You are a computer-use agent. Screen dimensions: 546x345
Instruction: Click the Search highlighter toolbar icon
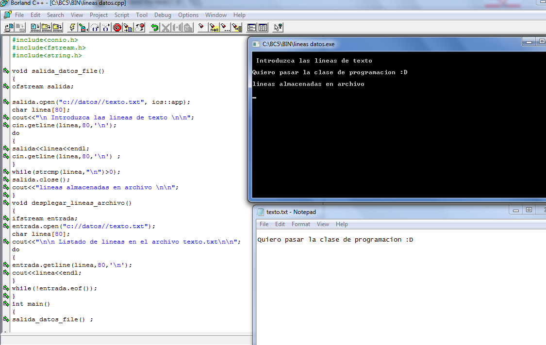click(x=203, y=27)
